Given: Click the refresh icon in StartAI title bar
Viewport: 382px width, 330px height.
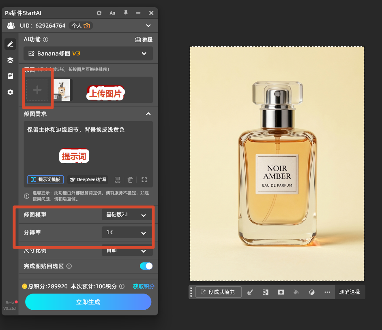Looking at the screenshot, I should [99, 13].
